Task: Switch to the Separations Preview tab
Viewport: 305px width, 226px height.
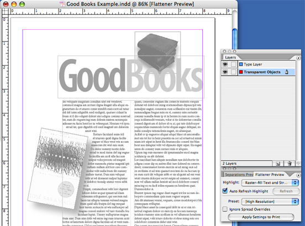Action: click(239, 175)
